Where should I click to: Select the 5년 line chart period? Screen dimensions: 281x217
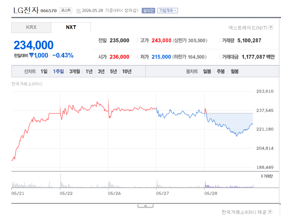pos(113,71)
